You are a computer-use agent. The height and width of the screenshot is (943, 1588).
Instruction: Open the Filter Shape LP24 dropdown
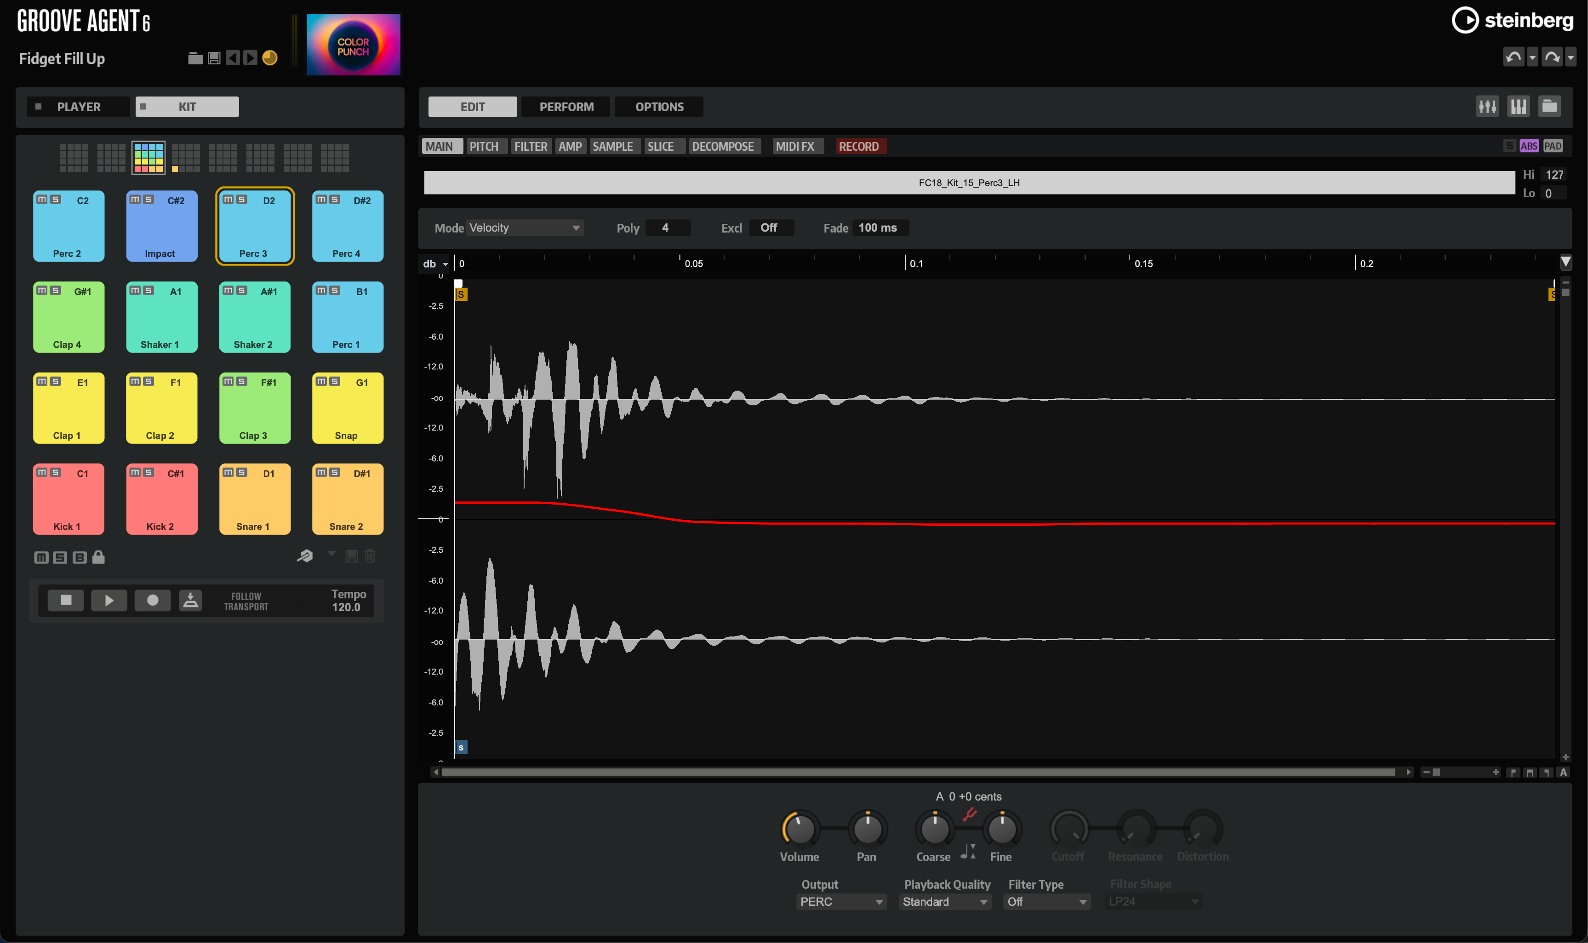point(1153,901)
